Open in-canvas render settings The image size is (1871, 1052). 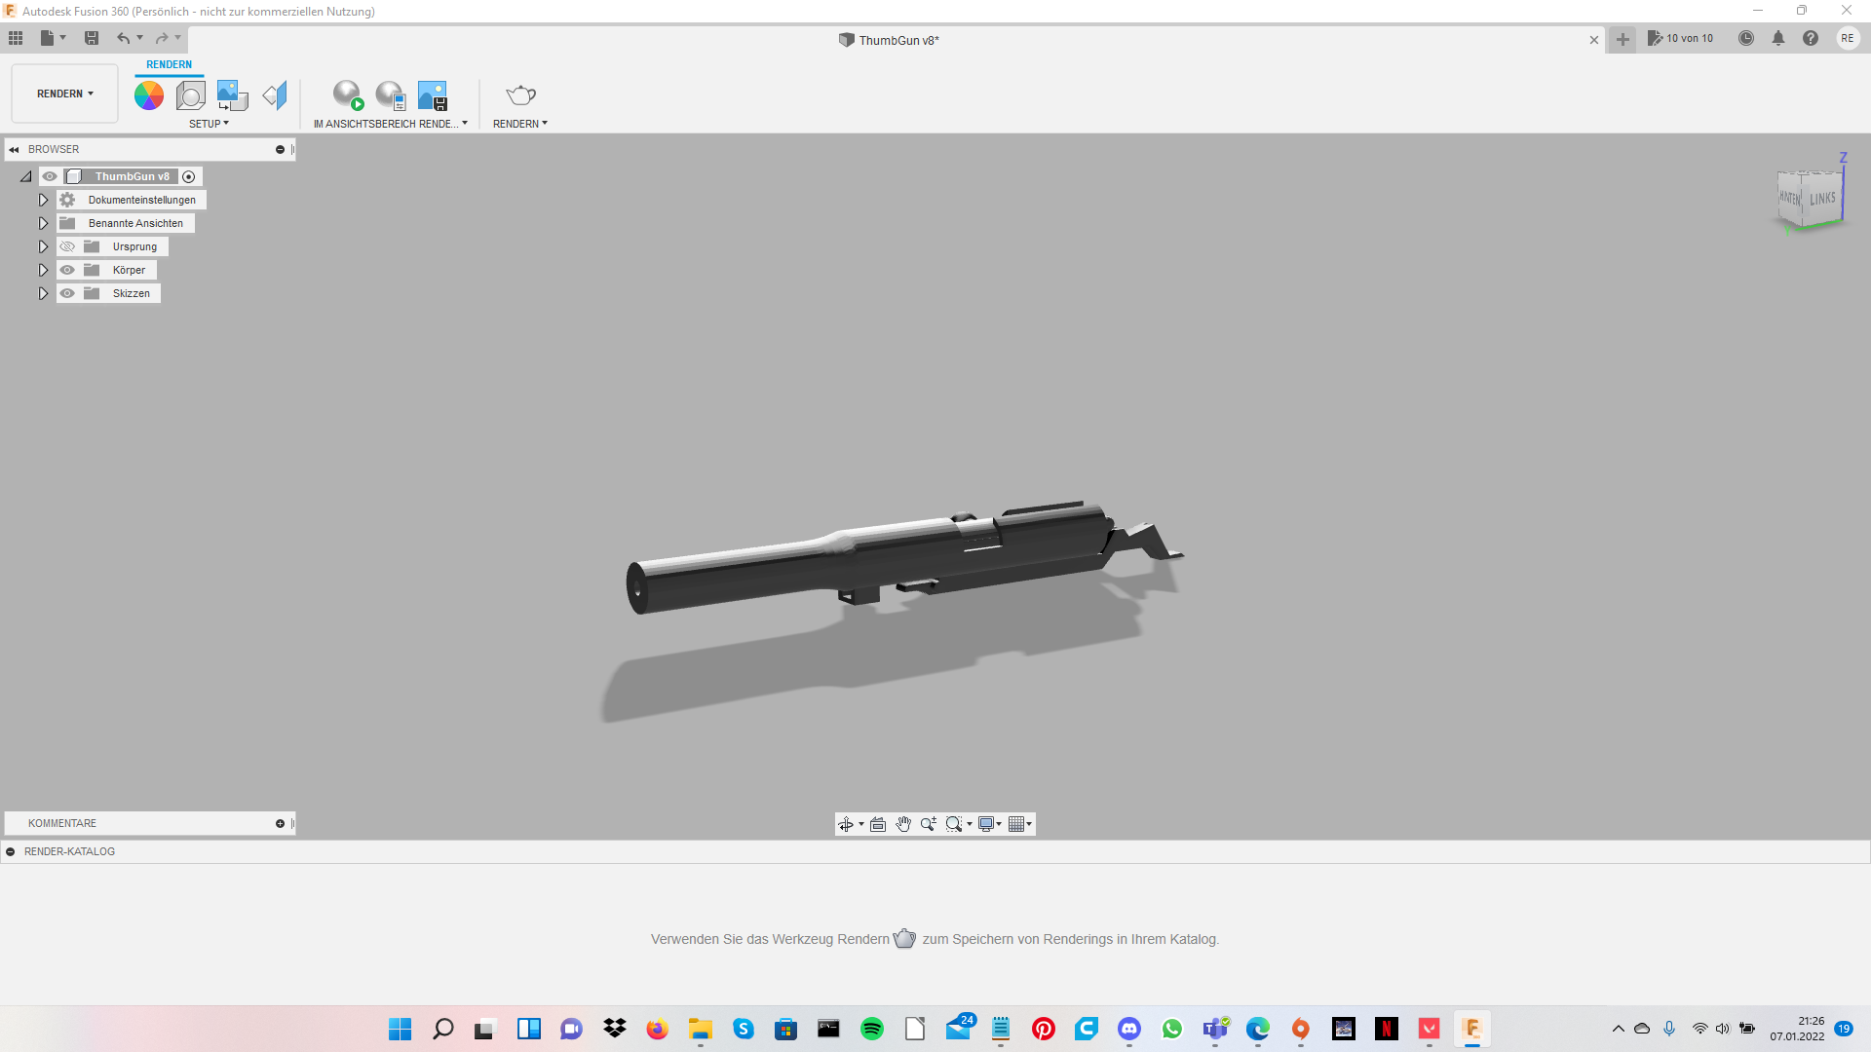tap(391, 94)
